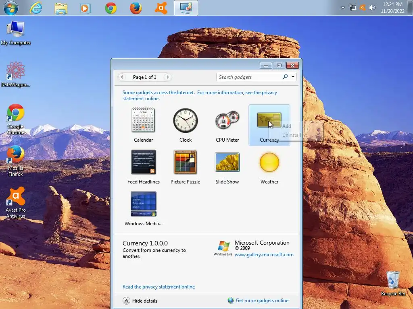Launch Firefox from the taskbar
413x309 pixels.
click(x=136, y=8)
